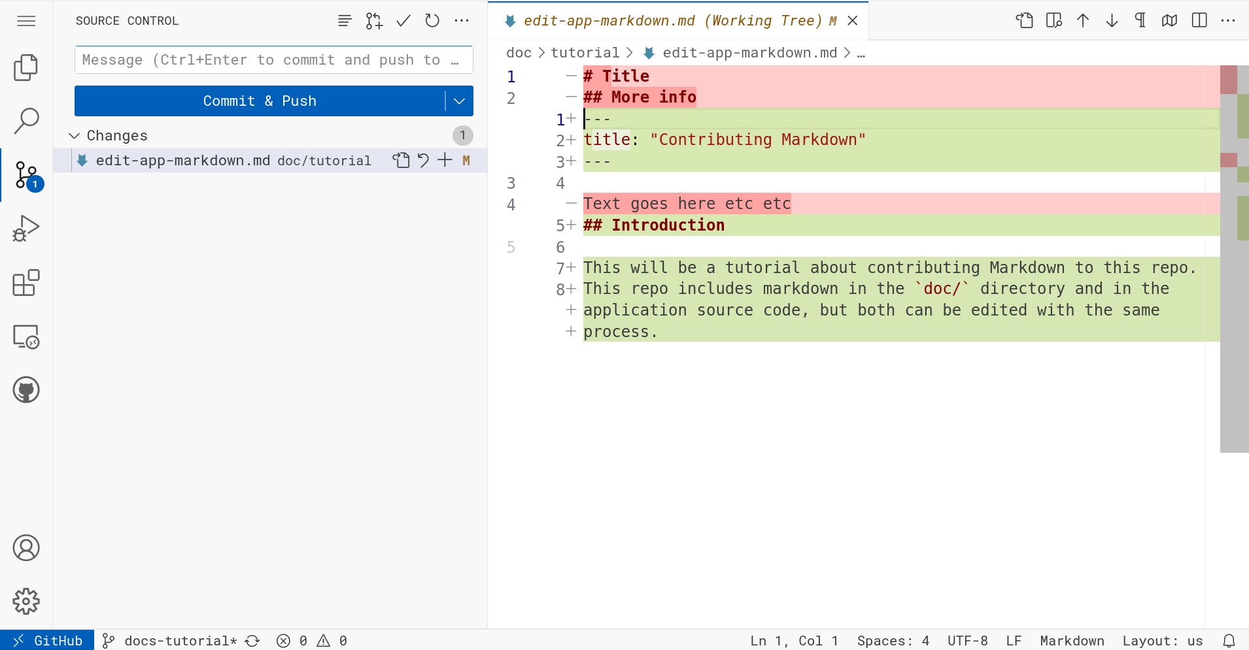
Task: Toggle whitespace trimming with the pilcrow icon
Action: (1140, 20)
